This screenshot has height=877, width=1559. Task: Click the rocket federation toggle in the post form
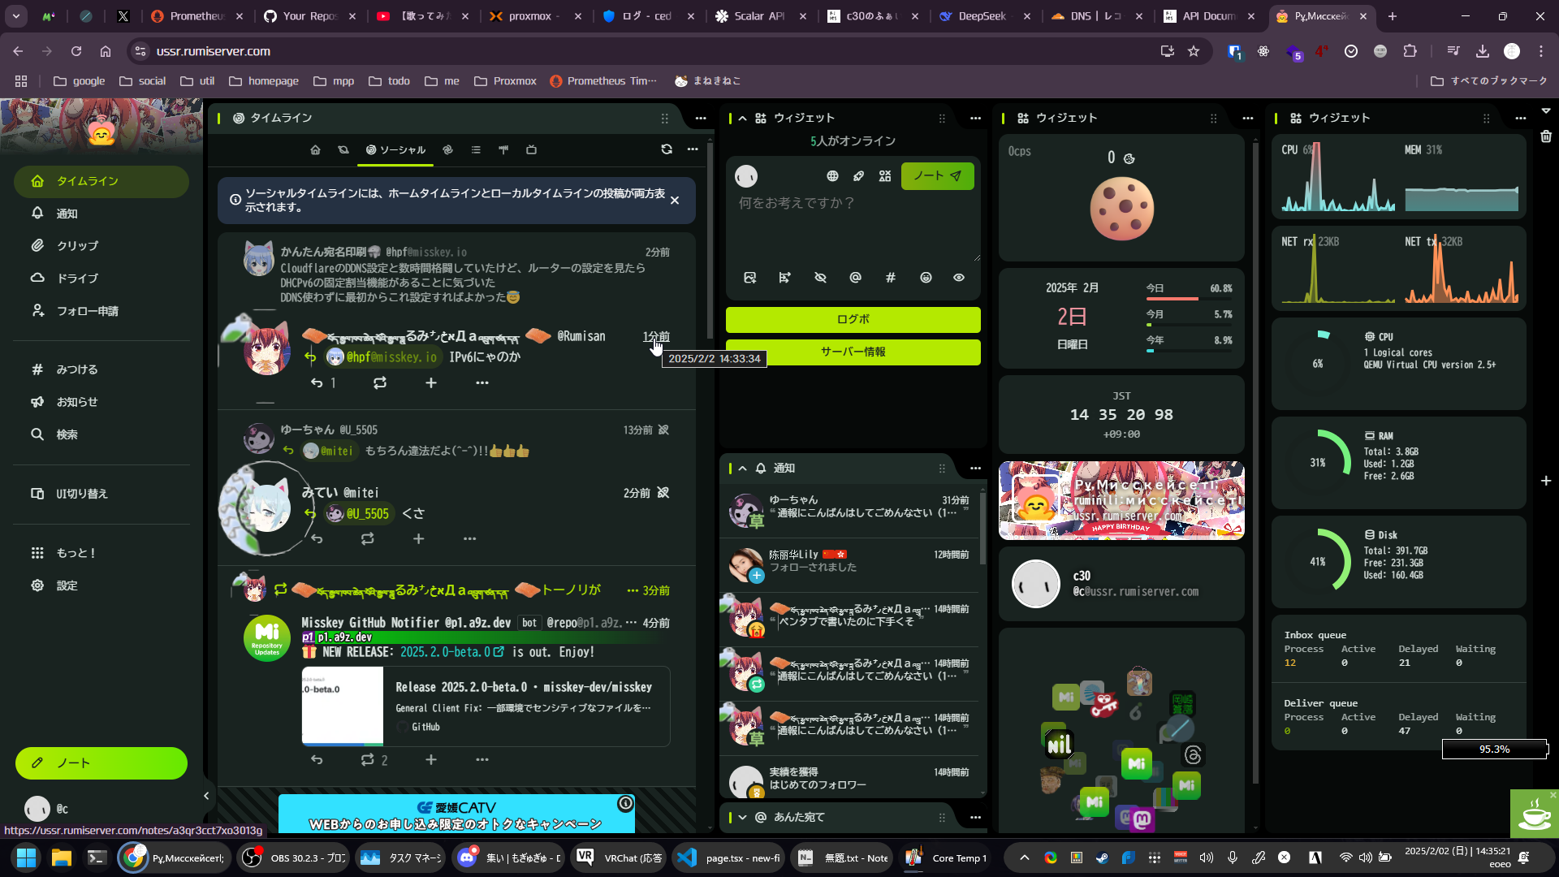858,176
